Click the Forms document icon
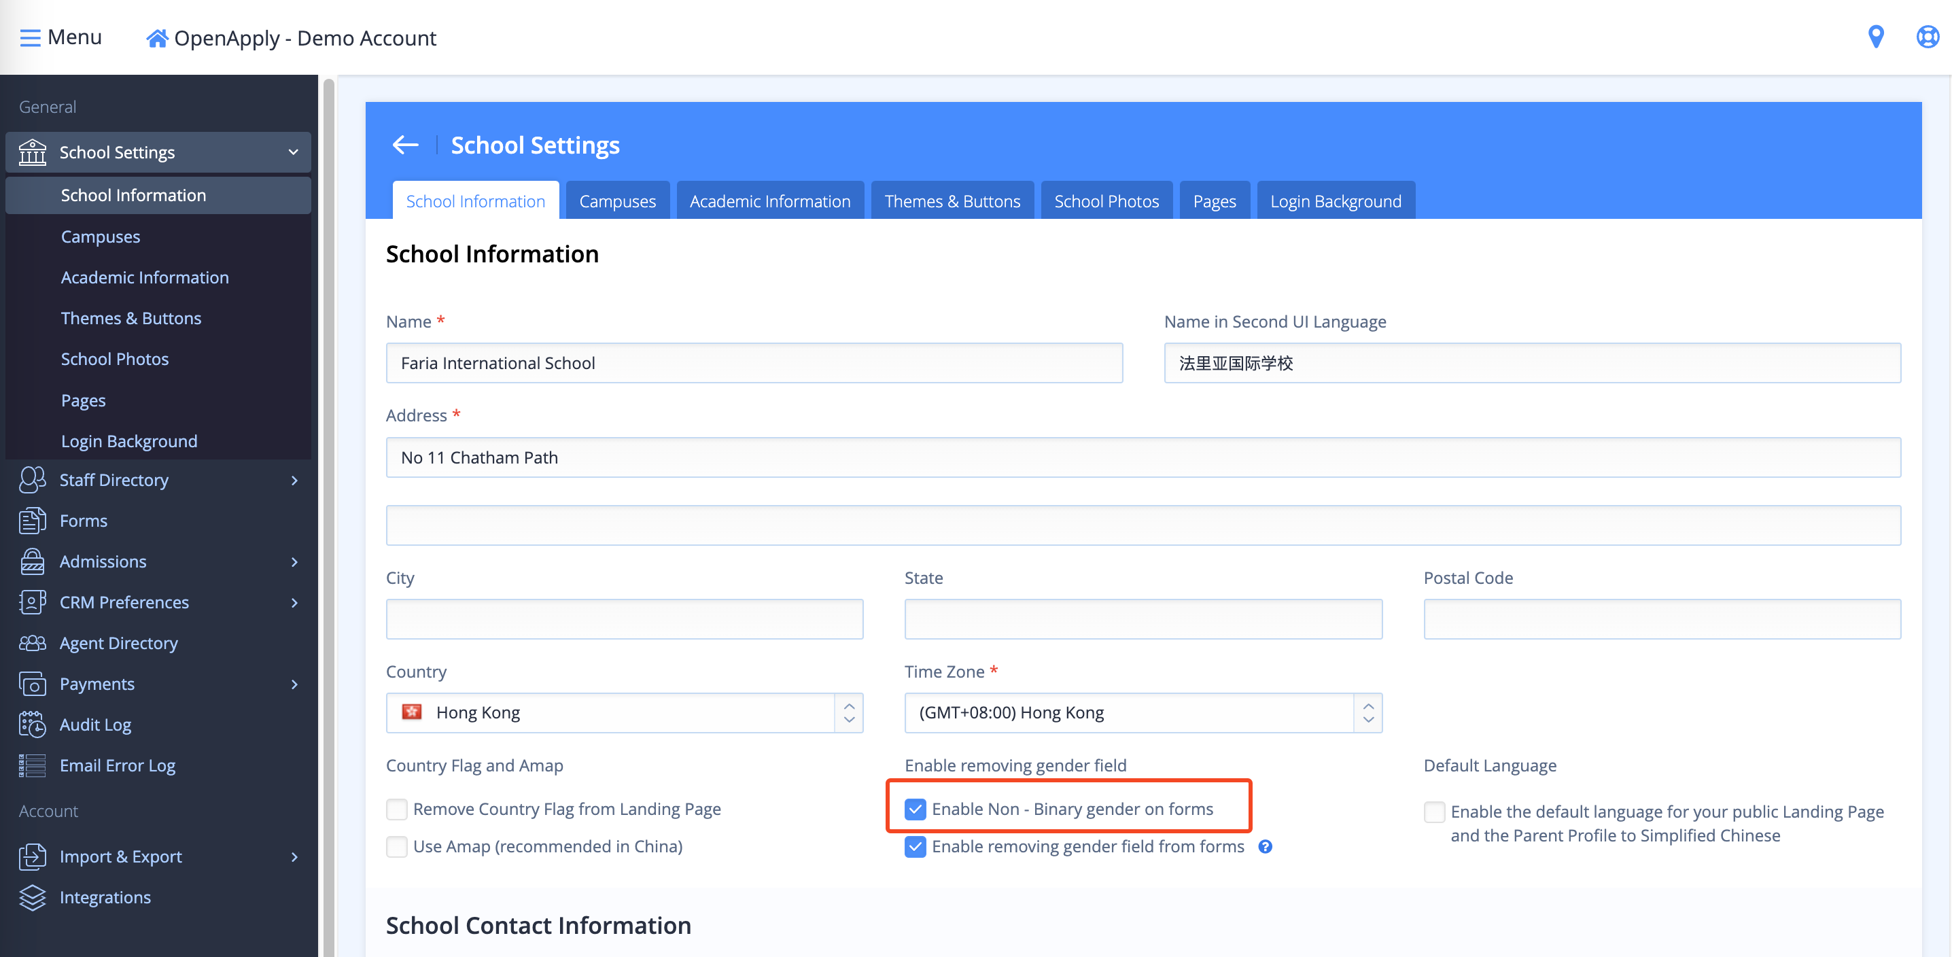Image resolution: width=1952 pixels, height=957 pixels. pyautogui.click(x=33, y=521)
